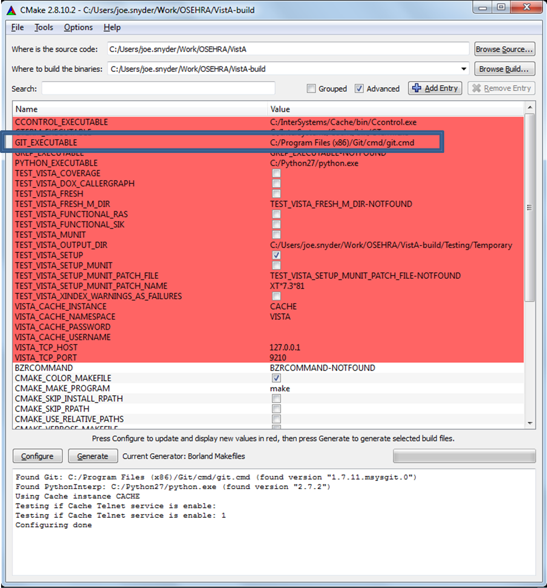Open the File menu
This screenshot has width=547, height=588.
pos(17,28)
